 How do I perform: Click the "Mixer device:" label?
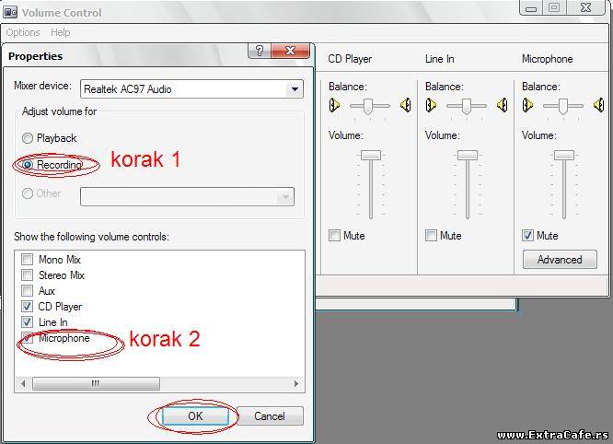coord(42,86)
